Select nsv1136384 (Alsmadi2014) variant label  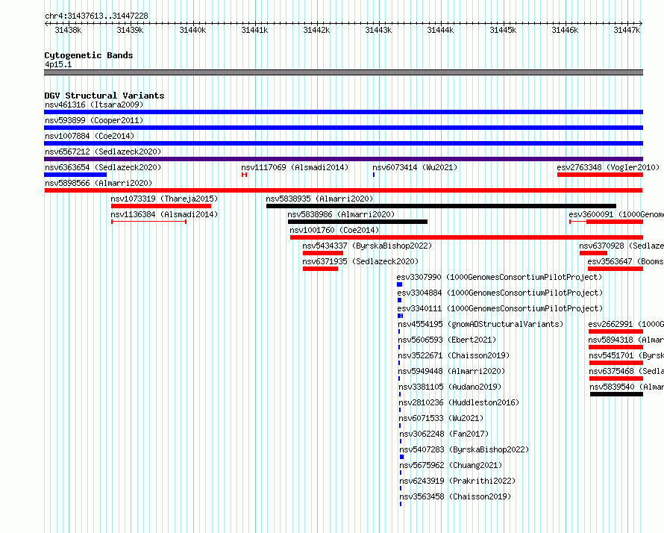pos(164,214)
